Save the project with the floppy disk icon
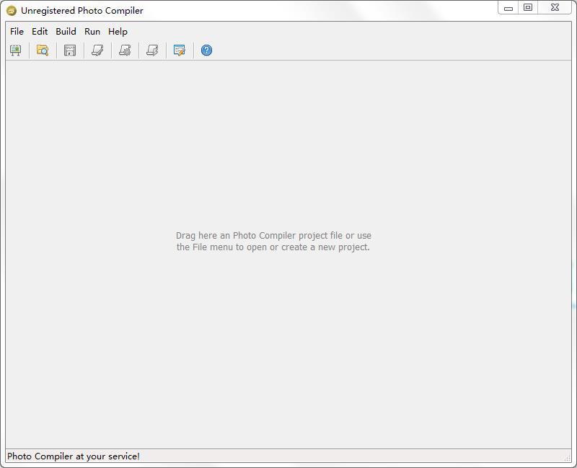The height and width of the screenshot is (468, 577). tap(69, 50)
